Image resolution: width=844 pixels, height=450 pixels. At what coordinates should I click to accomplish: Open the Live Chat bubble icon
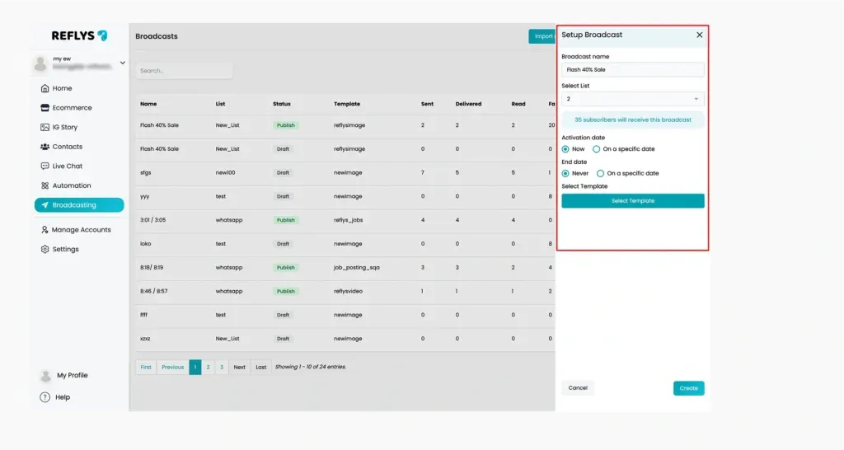pyautogui.click(x=45, y=166)
